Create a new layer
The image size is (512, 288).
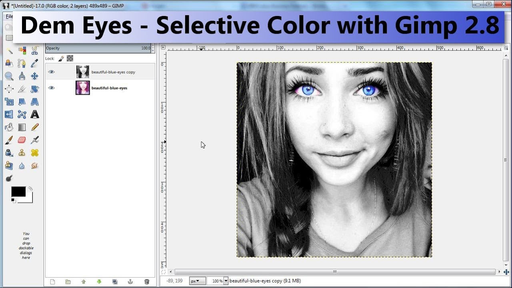[52, 282]
